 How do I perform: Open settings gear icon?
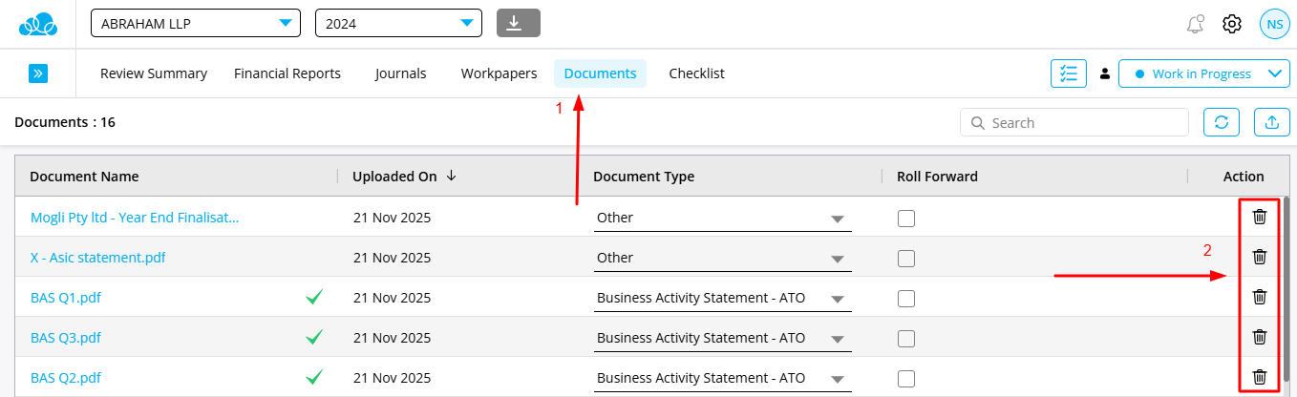1232,24
